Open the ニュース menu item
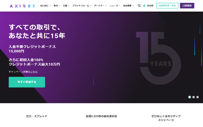Viewport: 203px width, 127px height. tap(114, 6)
